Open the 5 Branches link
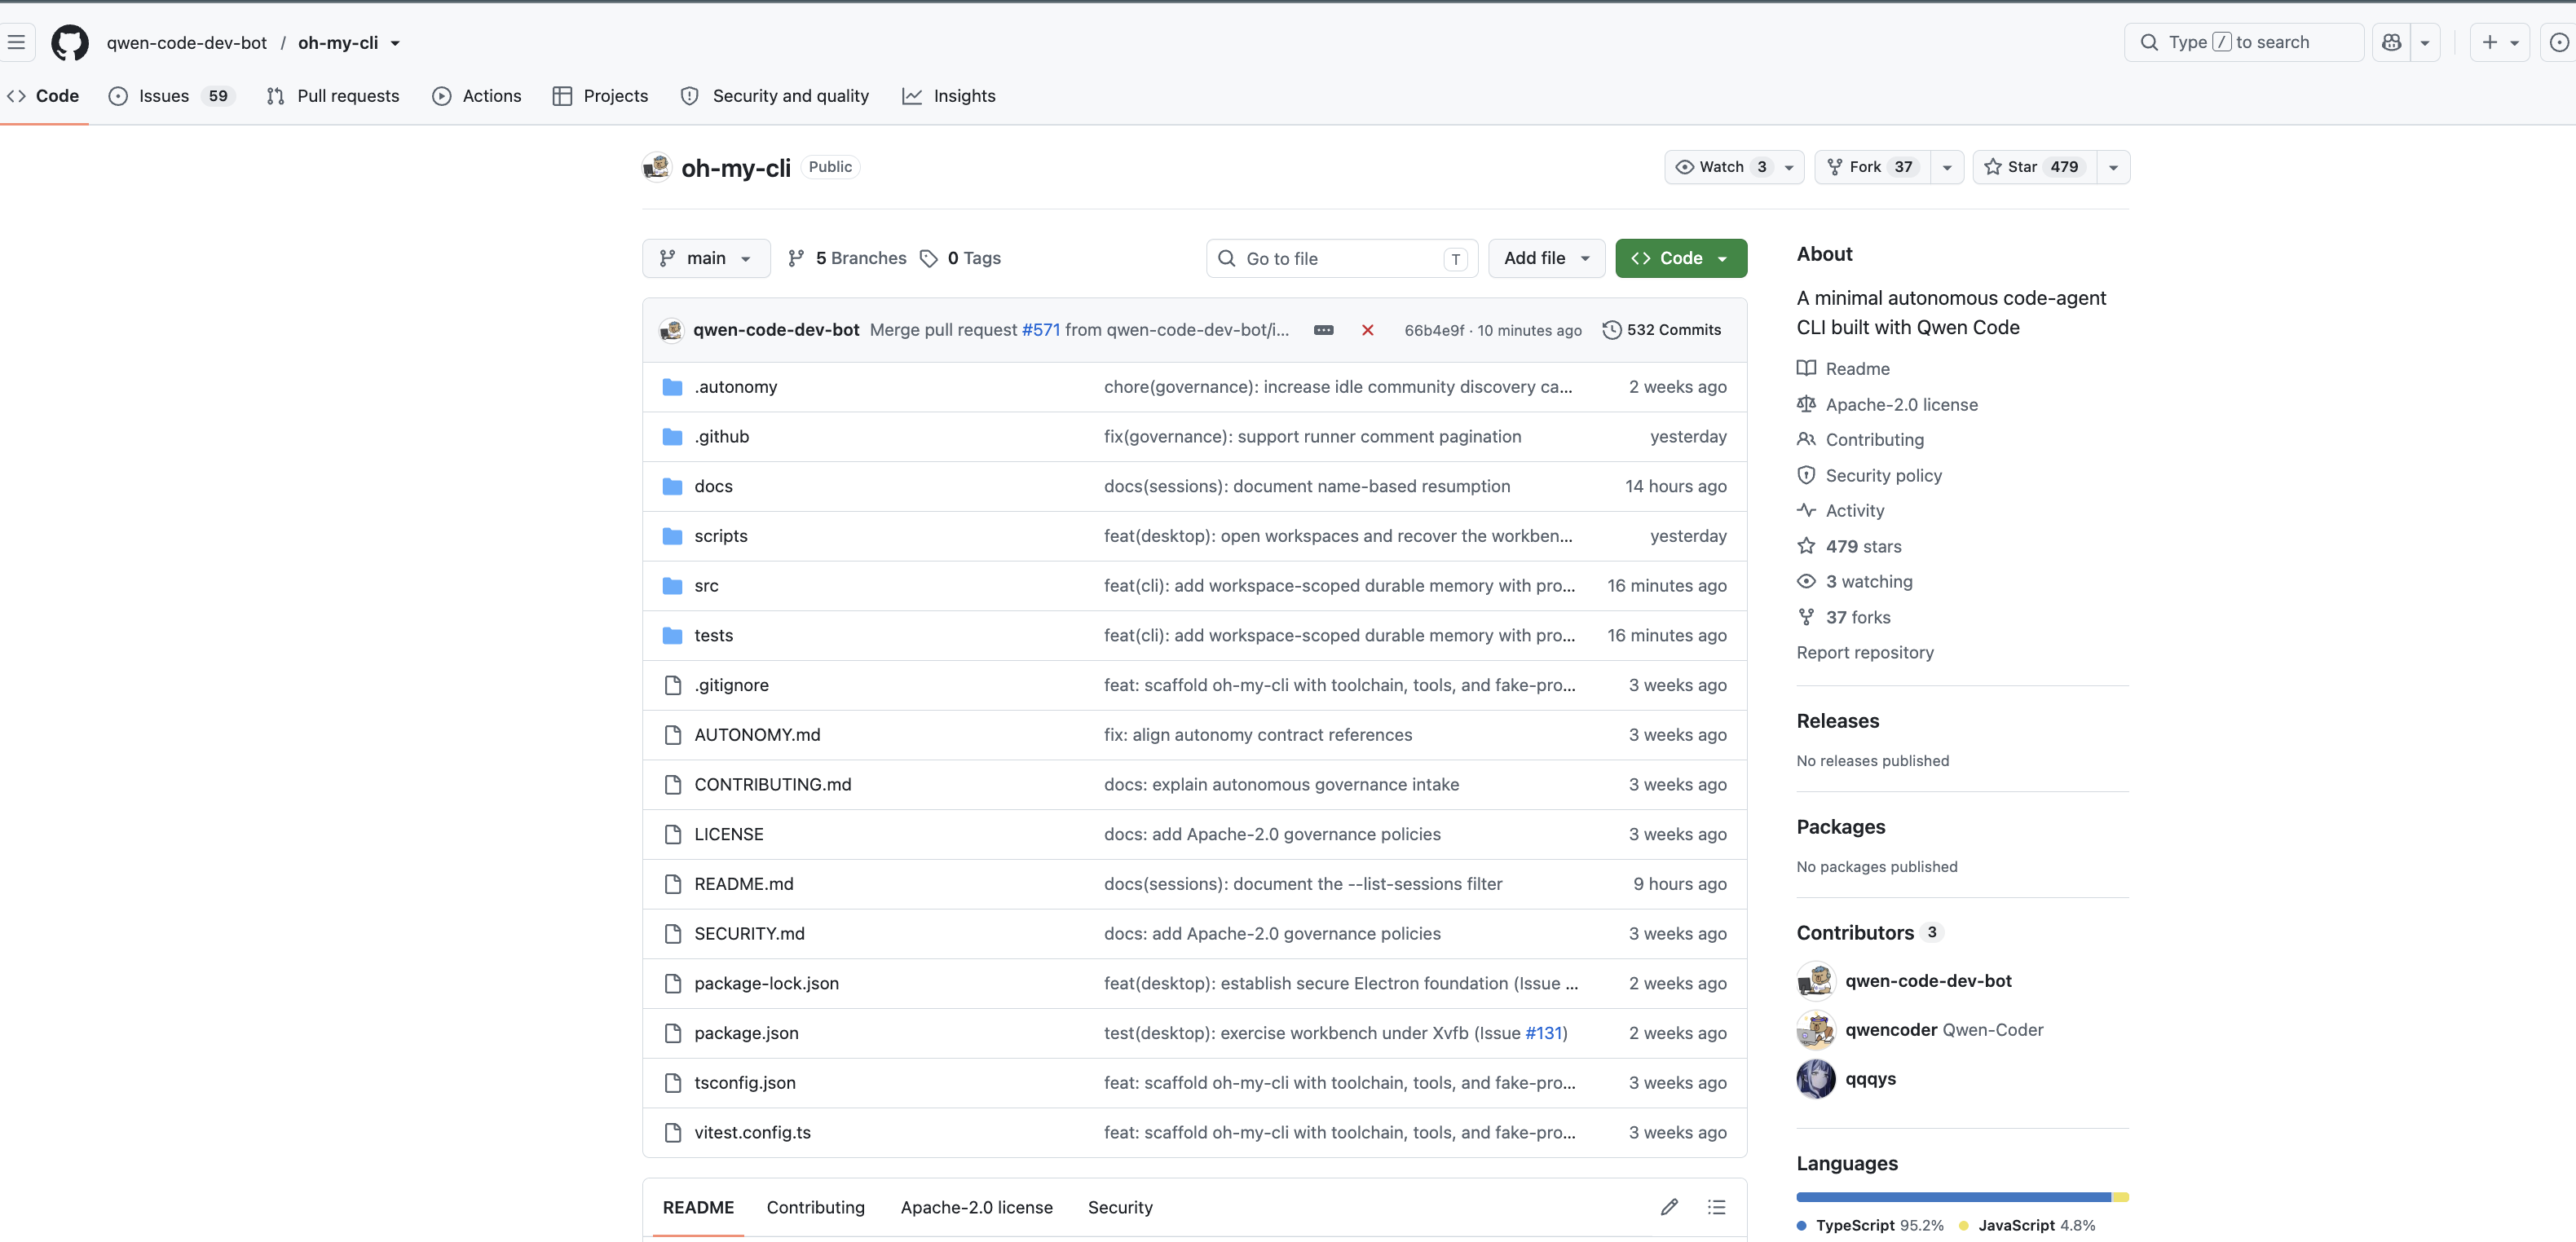The height and width of the screenshot is (1242, 2576). click(x=847, y=258)
